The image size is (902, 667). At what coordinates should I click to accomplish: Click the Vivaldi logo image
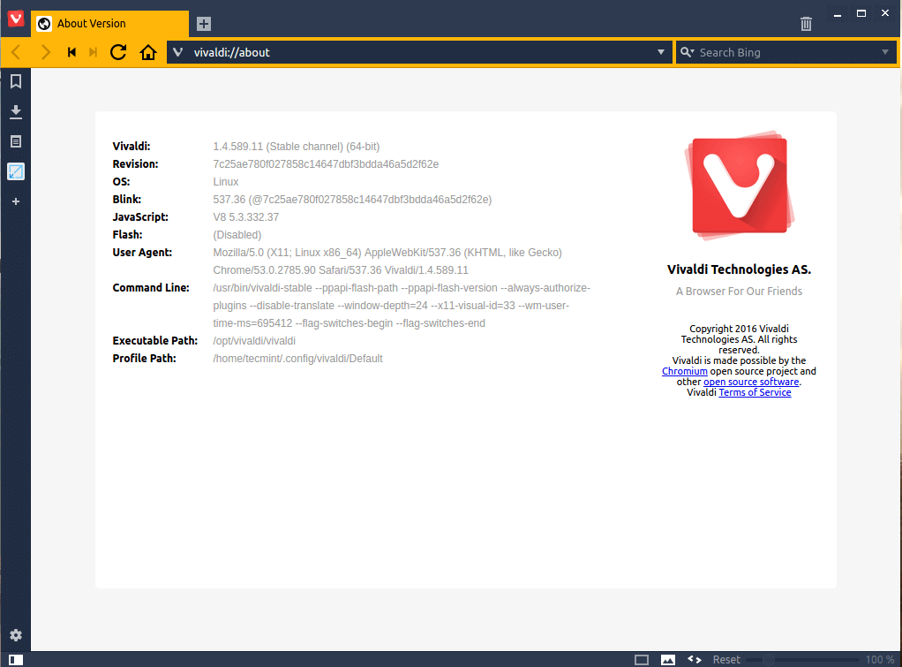pos(740,186)
